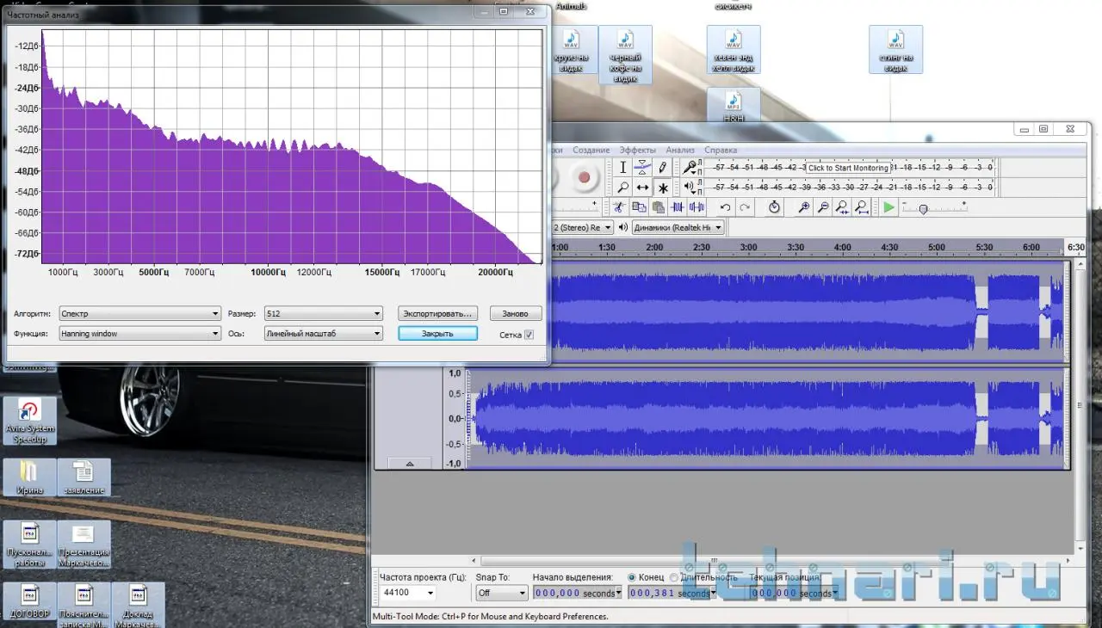
Task: Select the Envelope tool
Action: click(x=642, y=168)
